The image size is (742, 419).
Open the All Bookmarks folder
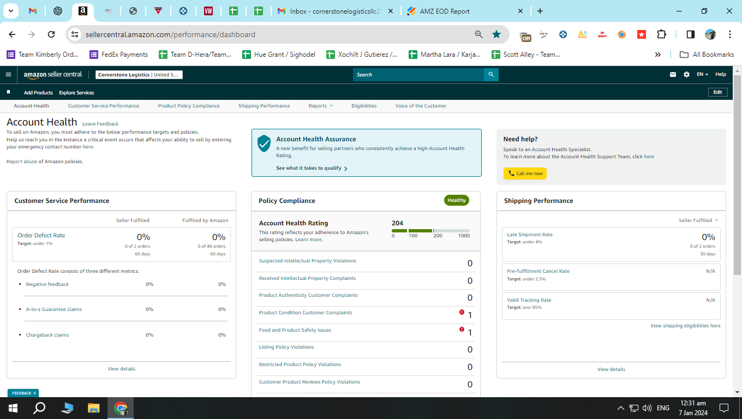(707, 55)
